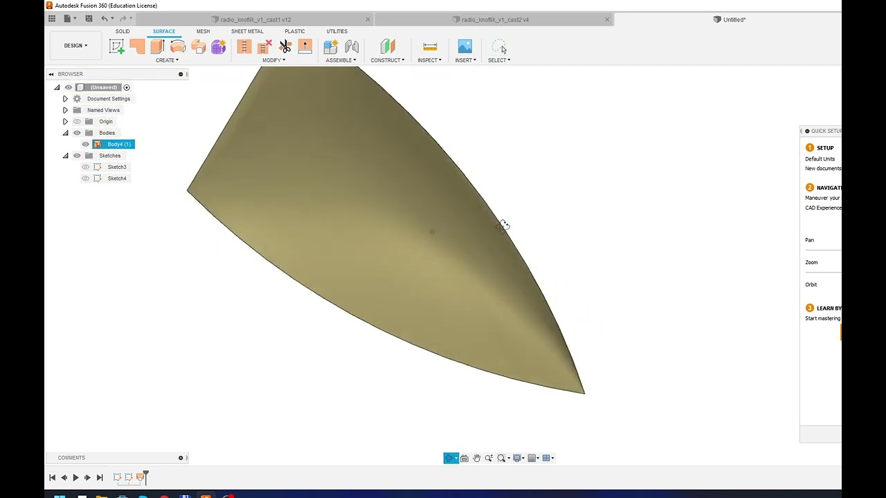This screenshot has height=498, width=886.
Task: Select the Untrim tool with red X
Action: [264, 46]
